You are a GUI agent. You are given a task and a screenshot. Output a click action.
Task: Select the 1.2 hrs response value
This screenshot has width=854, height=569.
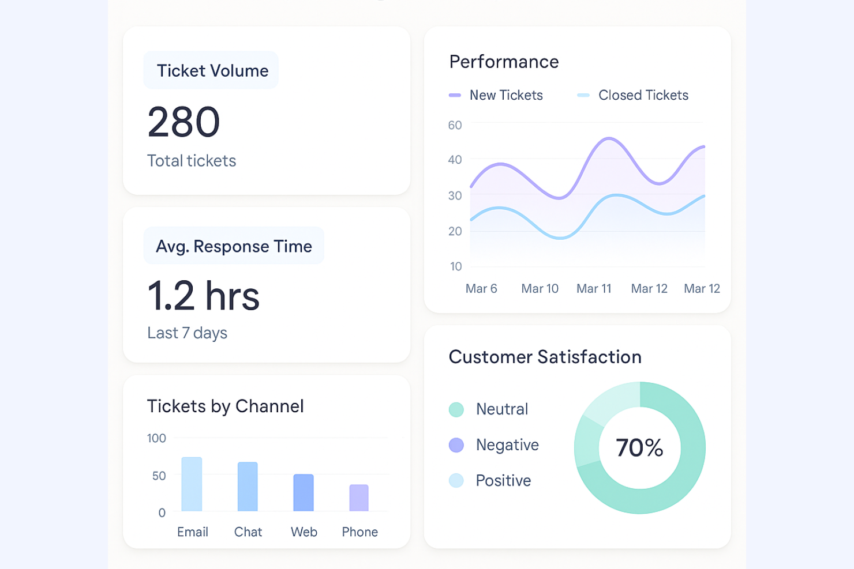coord(204,296)
